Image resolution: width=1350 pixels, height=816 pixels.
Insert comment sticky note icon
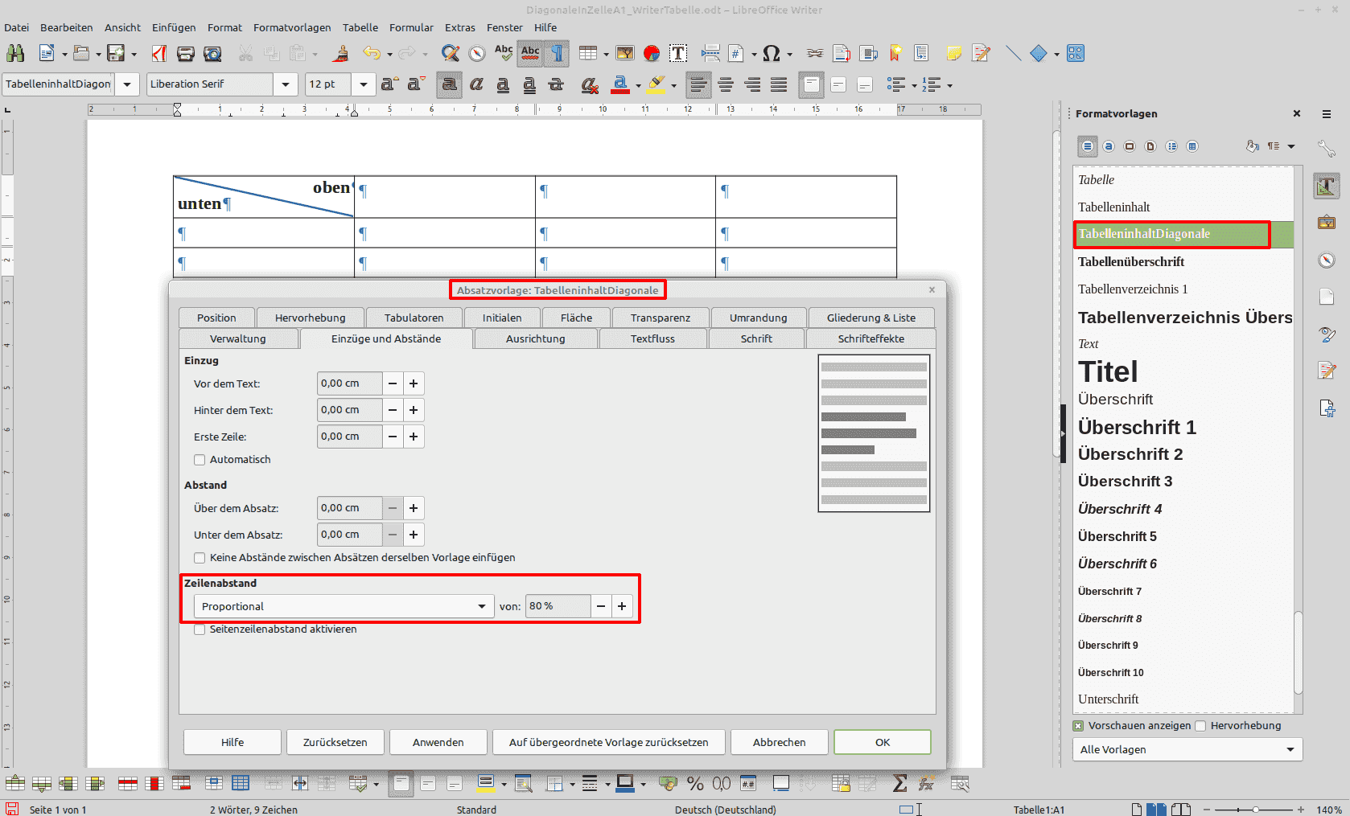pos(954,54)
